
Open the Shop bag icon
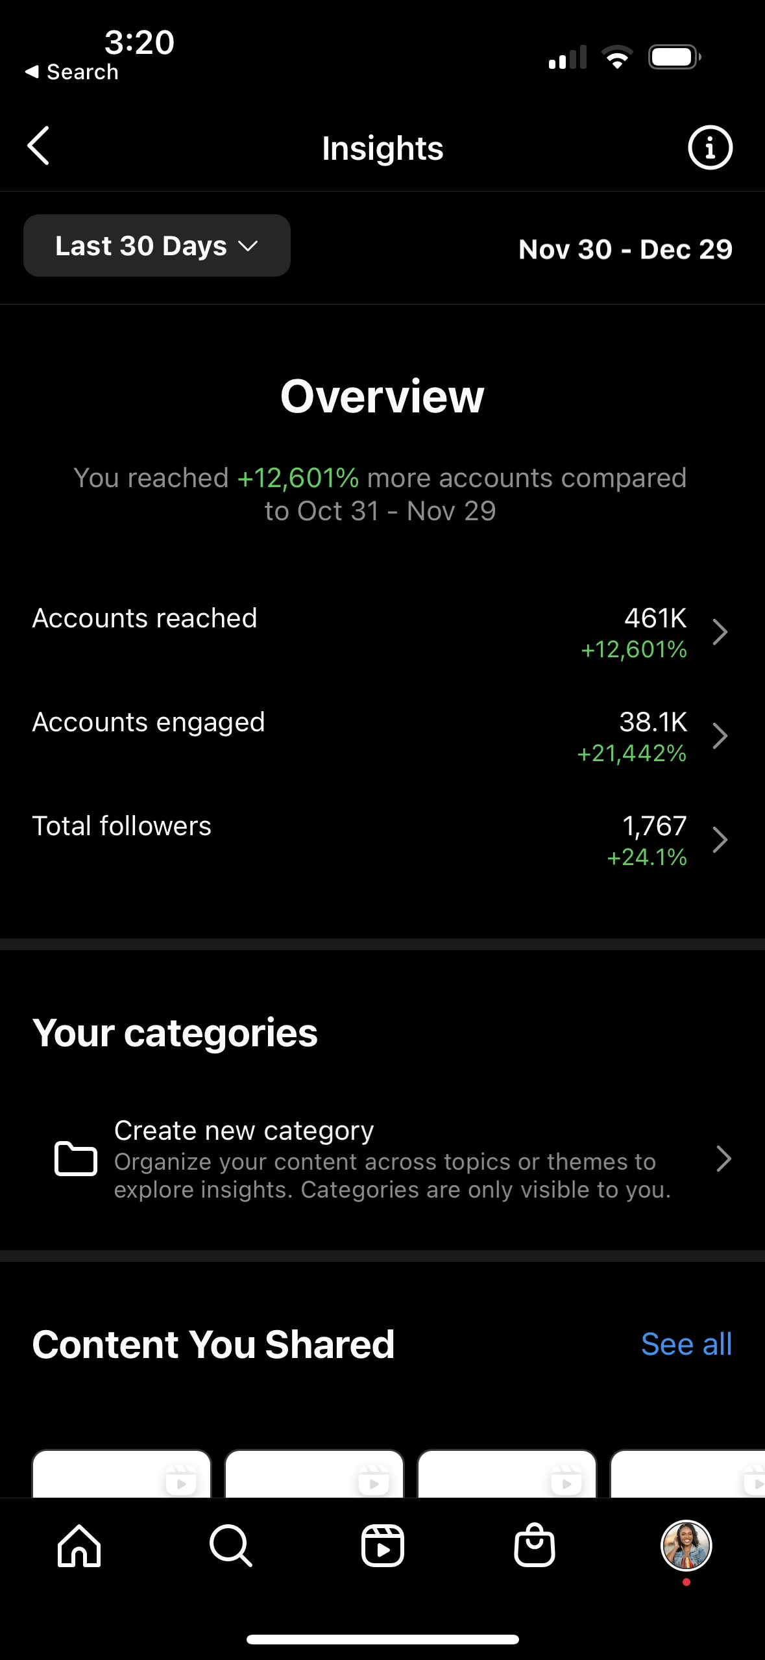(x=534, y=1546)
